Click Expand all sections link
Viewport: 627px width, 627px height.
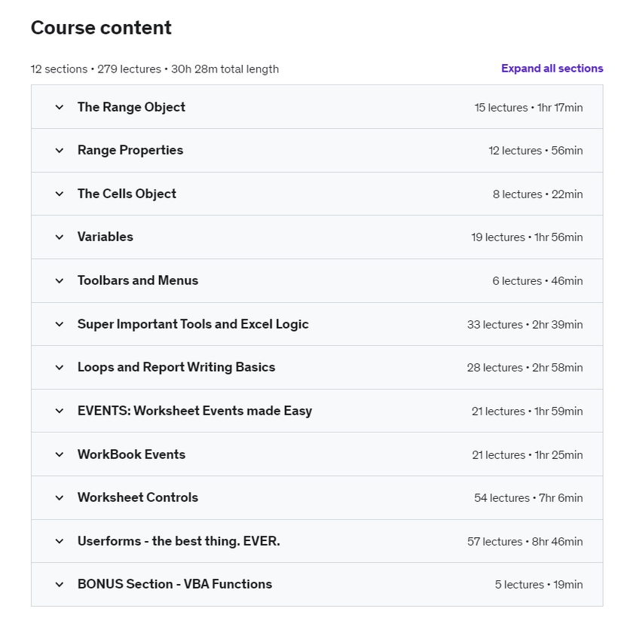tap(552, 69)
